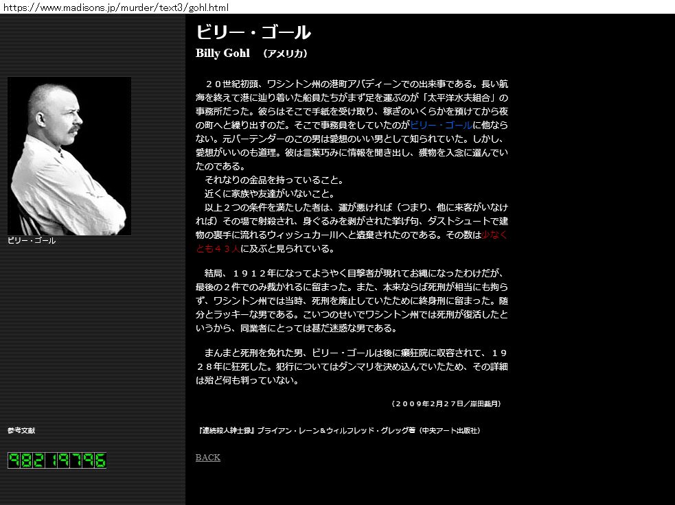This screenshot has width=675, height=505.
Task: Click the (アメリカ) country label
Action: pyautogui.click(x=285, y=54)
